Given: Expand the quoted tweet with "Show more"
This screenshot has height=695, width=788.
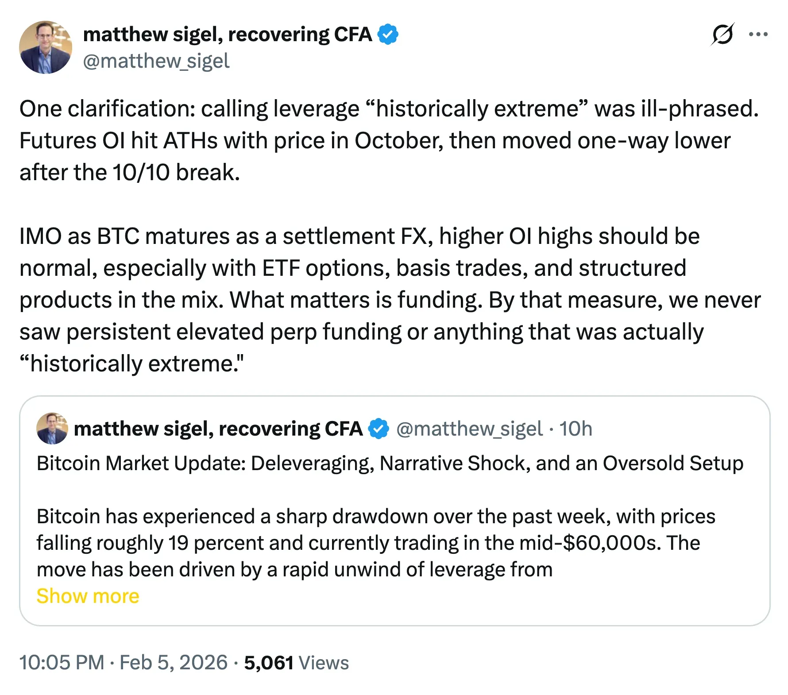Looking at the screenshot, I should coord(88,596).
